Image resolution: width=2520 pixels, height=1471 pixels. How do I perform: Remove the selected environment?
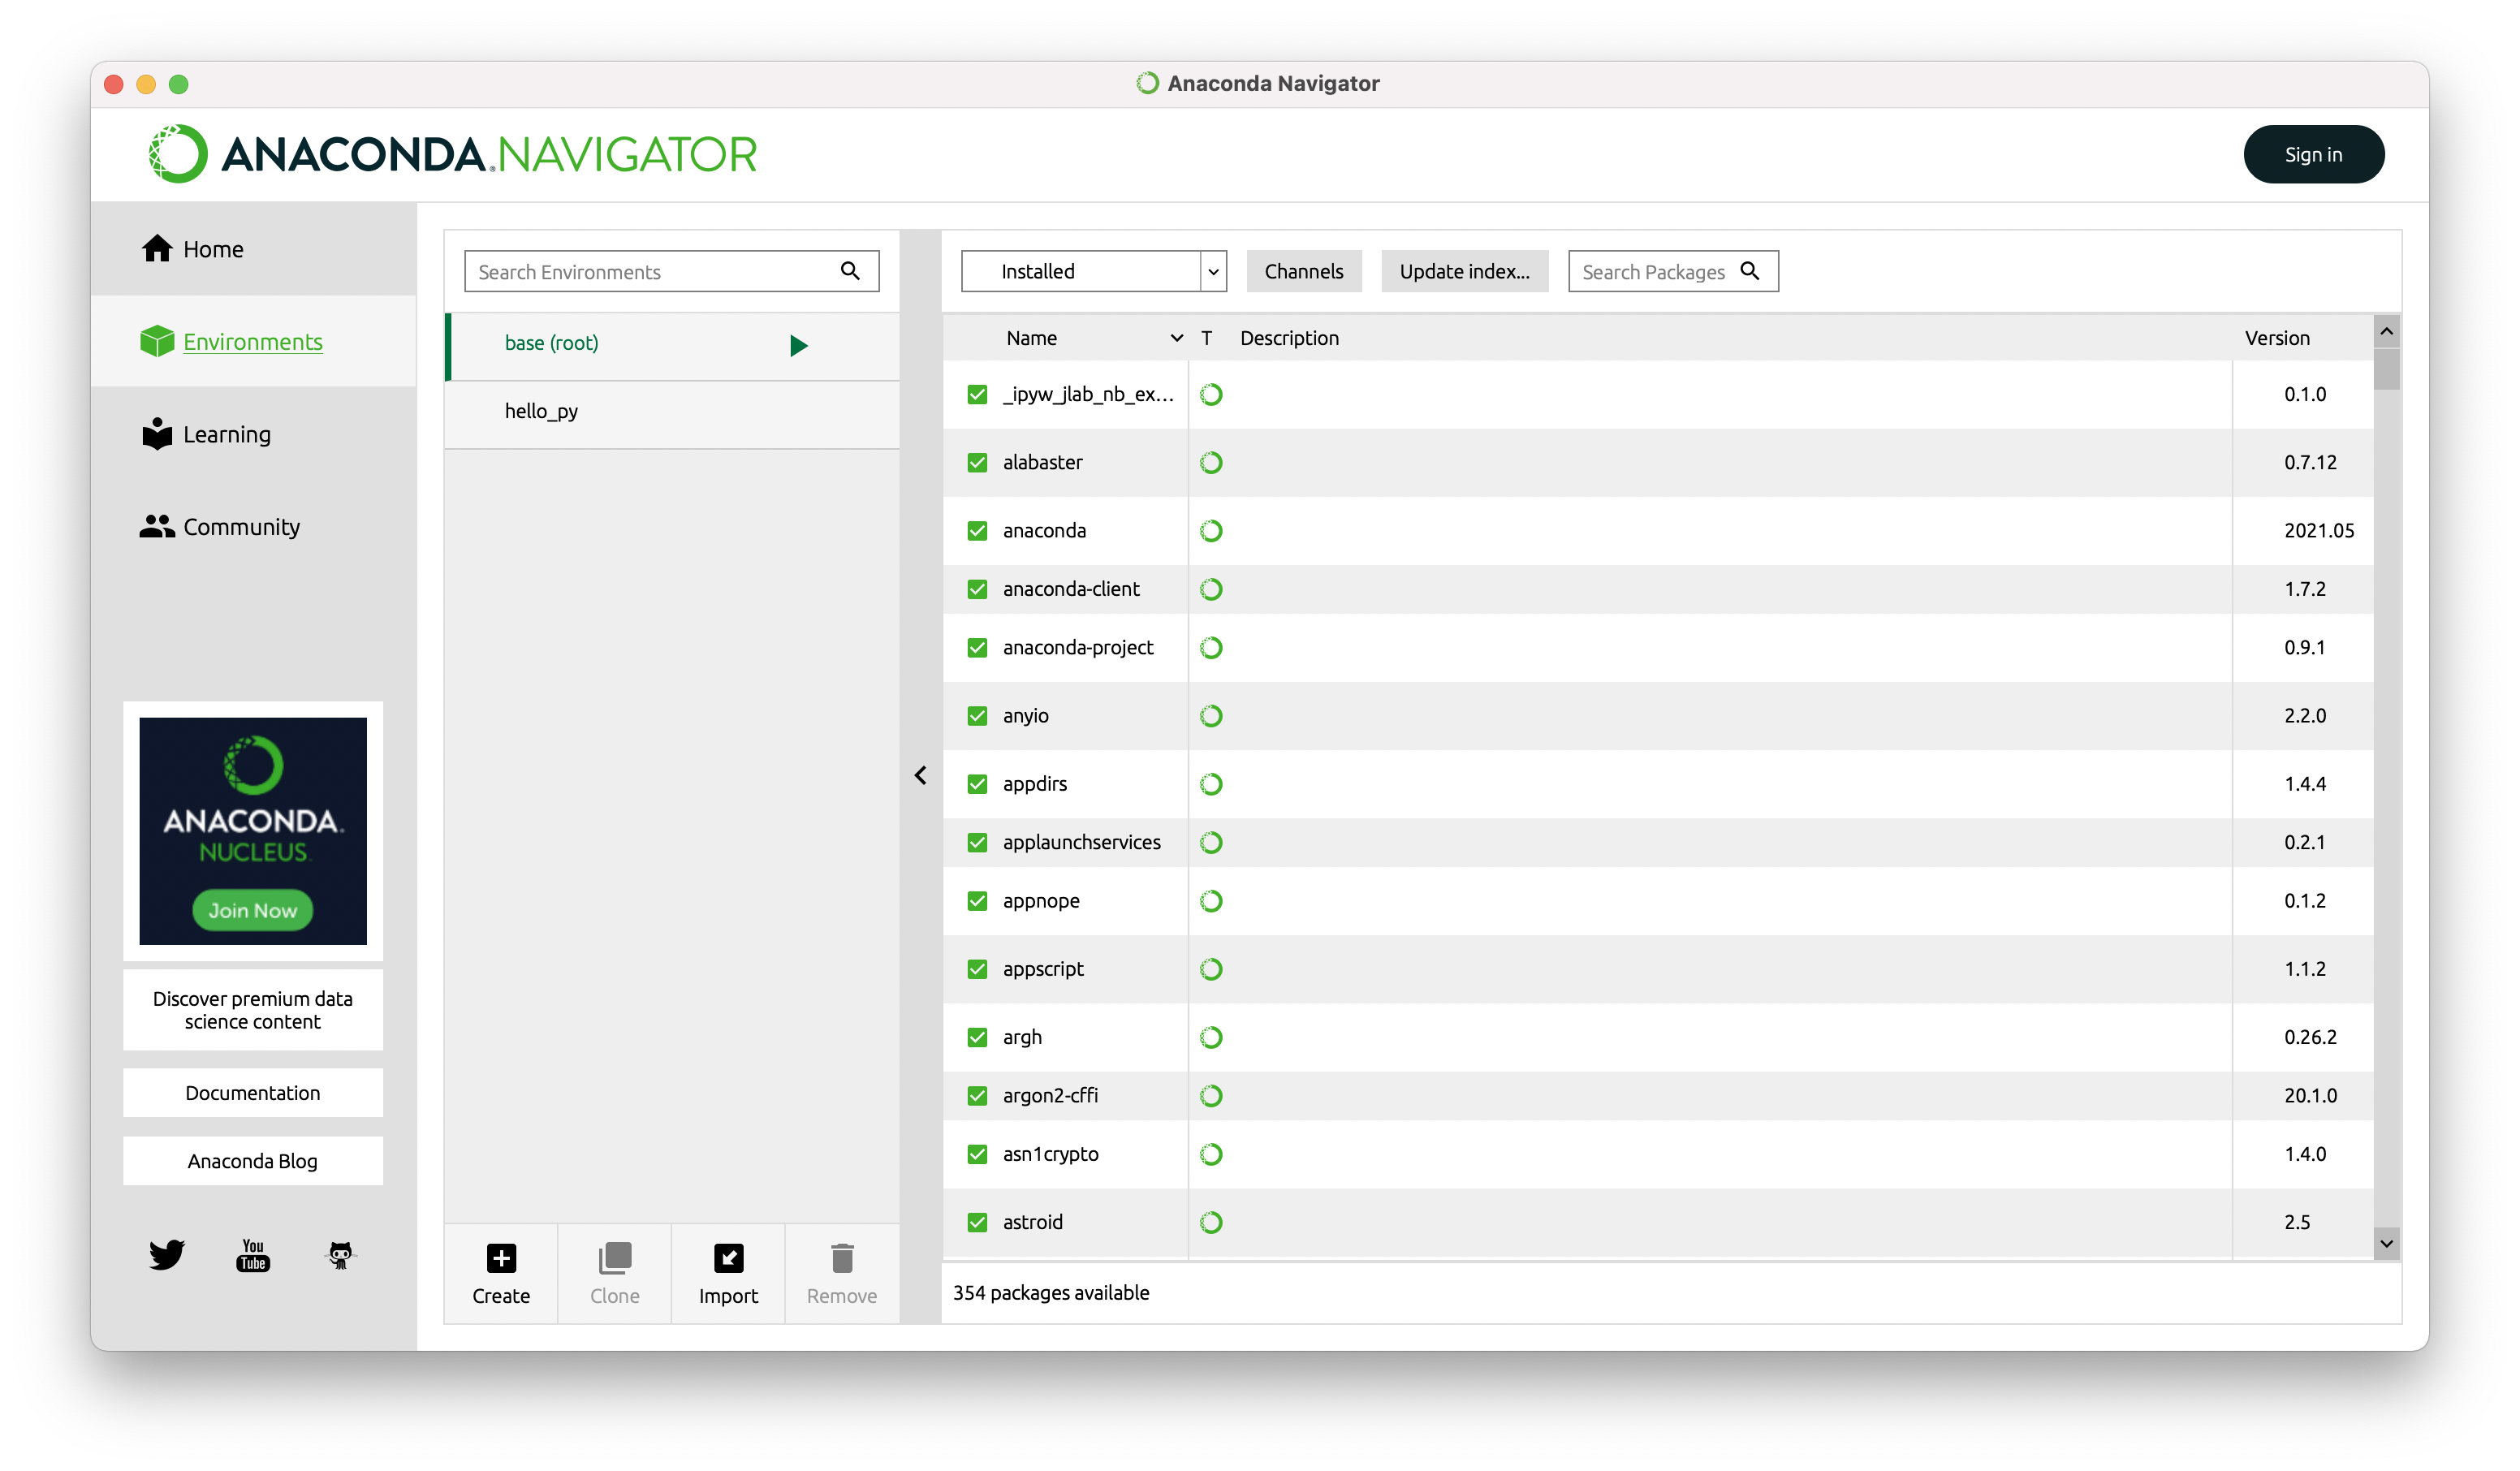click(x=842, y=1274)
